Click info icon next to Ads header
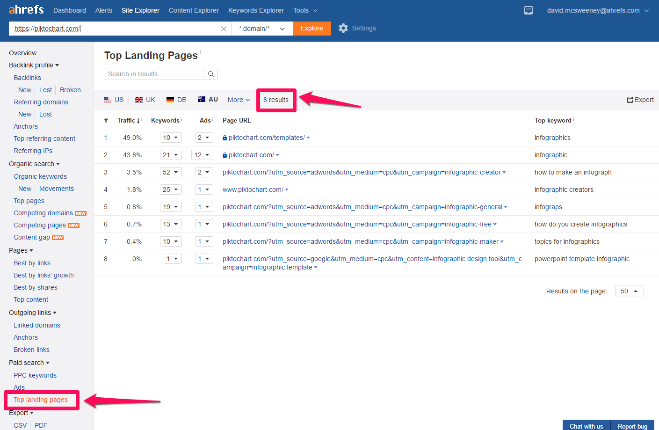Screen dimensions: 659x430 pos(213,120)
